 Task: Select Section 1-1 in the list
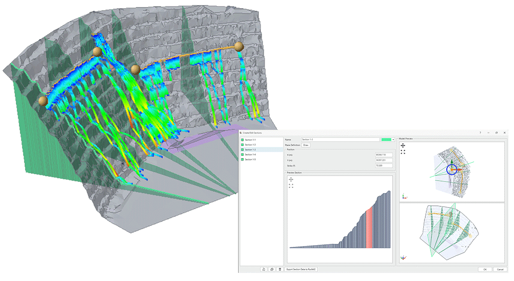tap(251, 140)
